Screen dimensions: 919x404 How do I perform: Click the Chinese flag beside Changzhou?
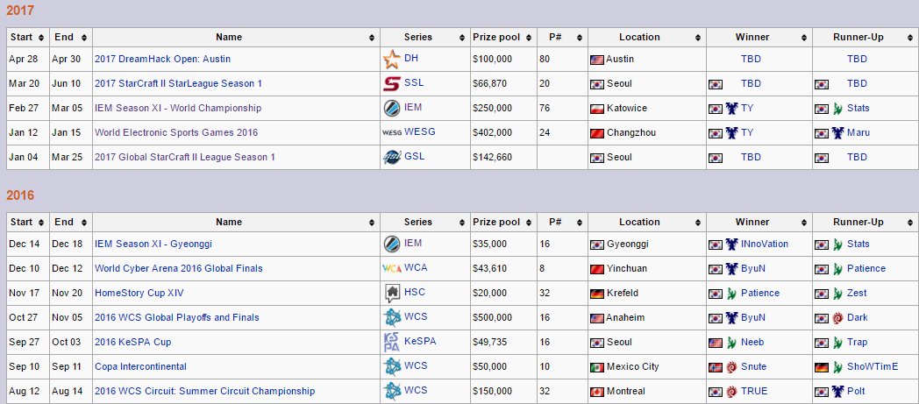pyautogui.click(x=597, y=133)
